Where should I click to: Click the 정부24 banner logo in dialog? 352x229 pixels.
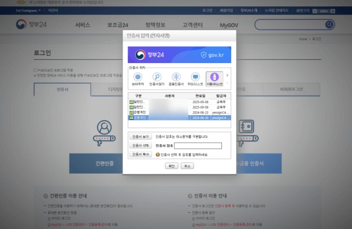click(150, 55)
